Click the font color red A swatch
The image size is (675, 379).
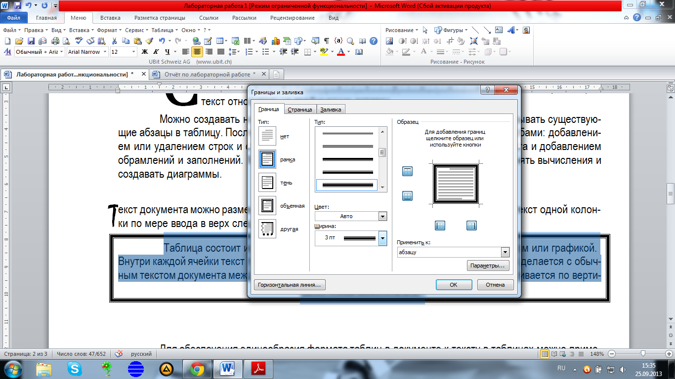(340, 52)
